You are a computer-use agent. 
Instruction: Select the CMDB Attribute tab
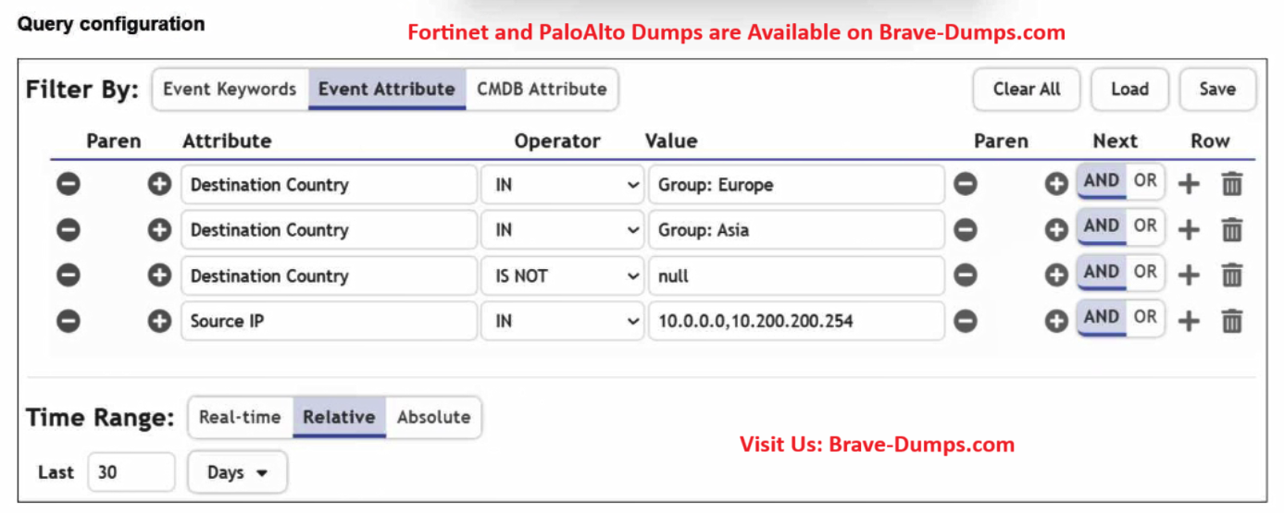point(542,90)
